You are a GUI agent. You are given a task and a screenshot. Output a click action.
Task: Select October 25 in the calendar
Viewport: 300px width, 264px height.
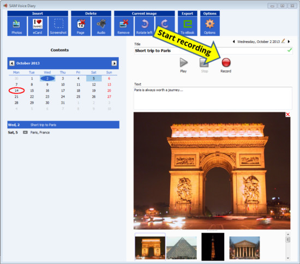click(x=78, y=97)
